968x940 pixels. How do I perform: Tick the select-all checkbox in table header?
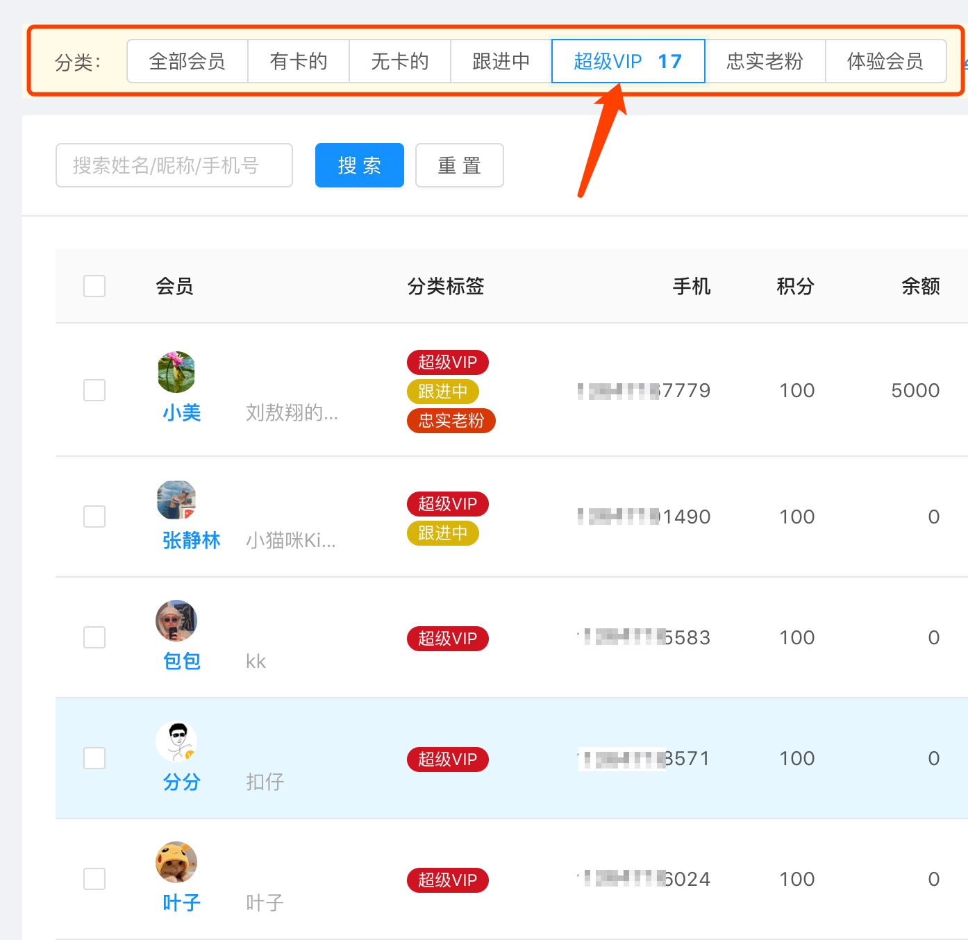[94, 286]
